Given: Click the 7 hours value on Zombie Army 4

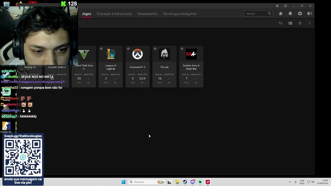Looking at the screenshot, I should [186, 79].
